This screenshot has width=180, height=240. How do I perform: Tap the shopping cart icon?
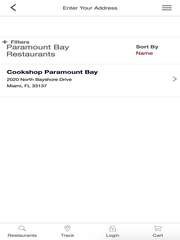(158, 228)
